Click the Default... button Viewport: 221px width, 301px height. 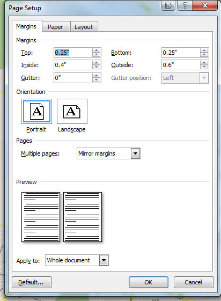coord(32,282)
